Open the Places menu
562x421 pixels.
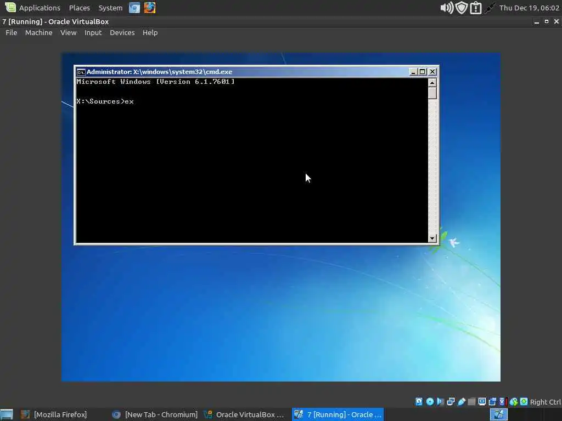tap(79, 8)
